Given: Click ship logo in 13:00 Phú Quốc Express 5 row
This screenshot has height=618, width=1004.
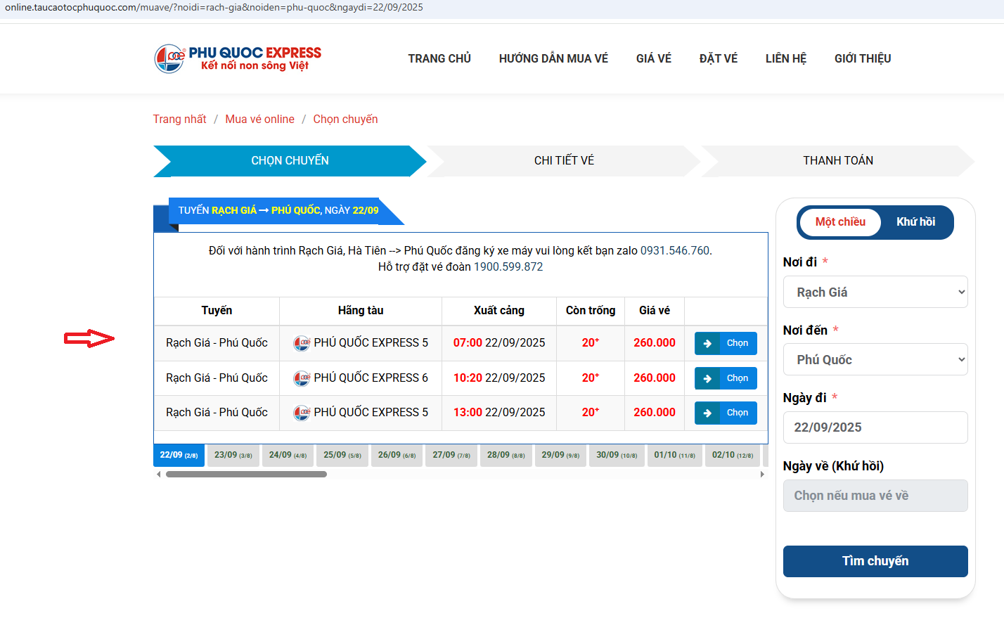Looking at the screenshot, I should pos(302,413).
